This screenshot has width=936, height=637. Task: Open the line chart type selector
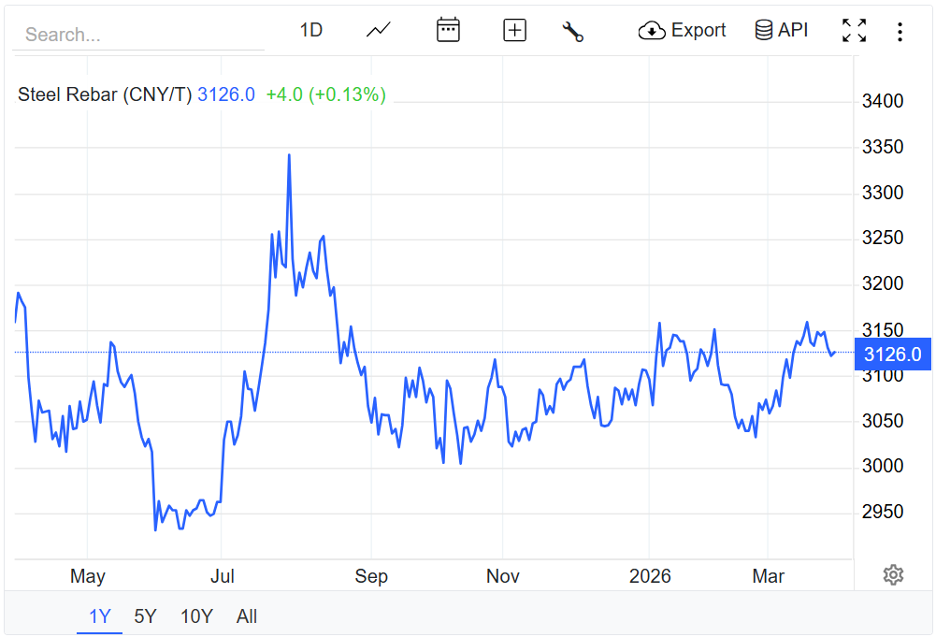pos(379,30)
